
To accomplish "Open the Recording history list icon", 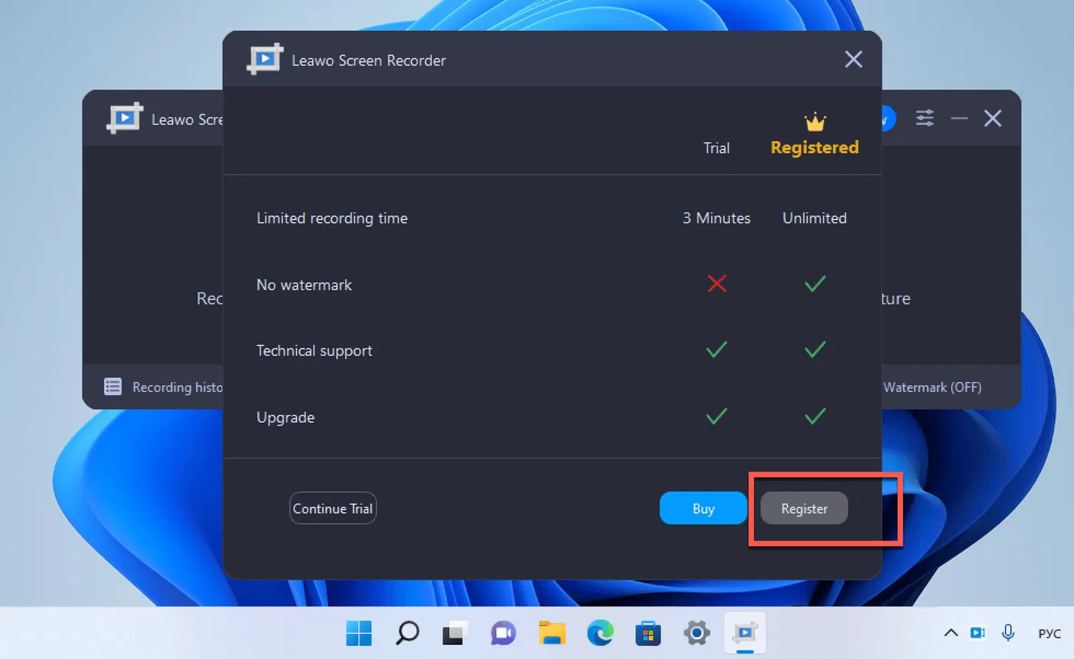I will pos(113,387).
